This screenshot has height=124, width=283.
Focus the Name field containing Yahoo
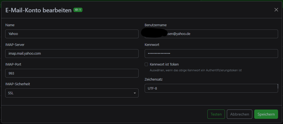72,34
